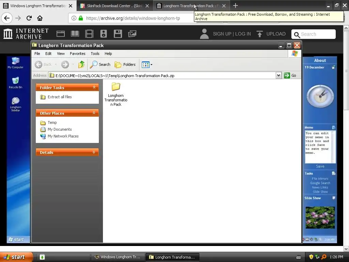Click Extract all files
The height and width of the screenshot is (262, 349).
point(60,97)
